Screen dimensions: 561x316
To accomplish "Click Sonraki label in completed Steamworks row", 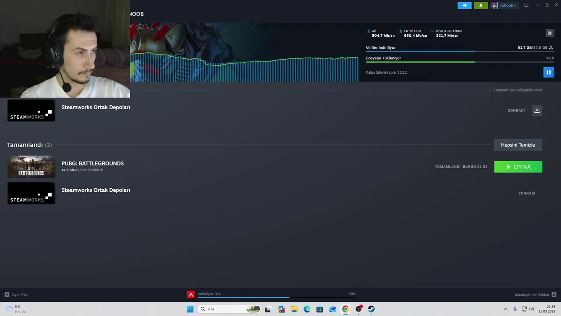I will pos(527,193).
